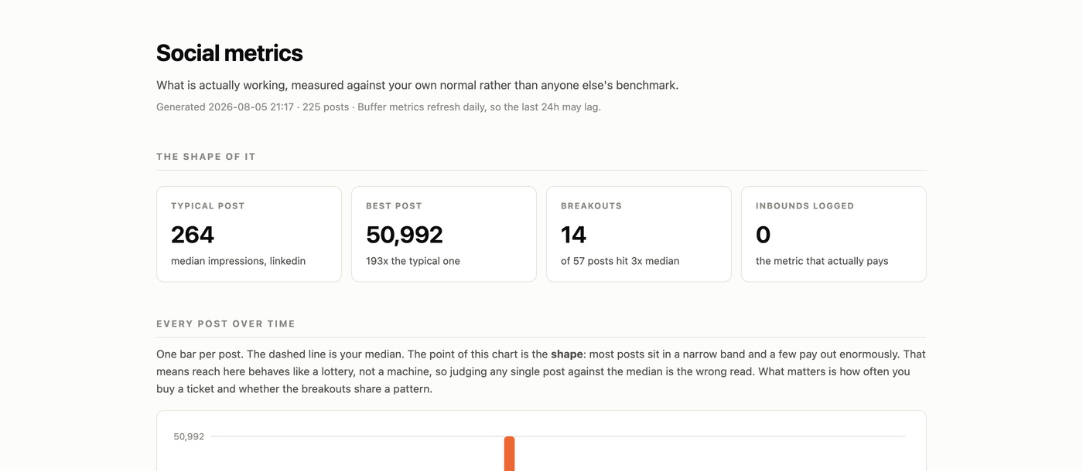The width and height of the screenshot is (1083, 471).
Task: Click the 50,992 best post value
Action: click(405, 235)
